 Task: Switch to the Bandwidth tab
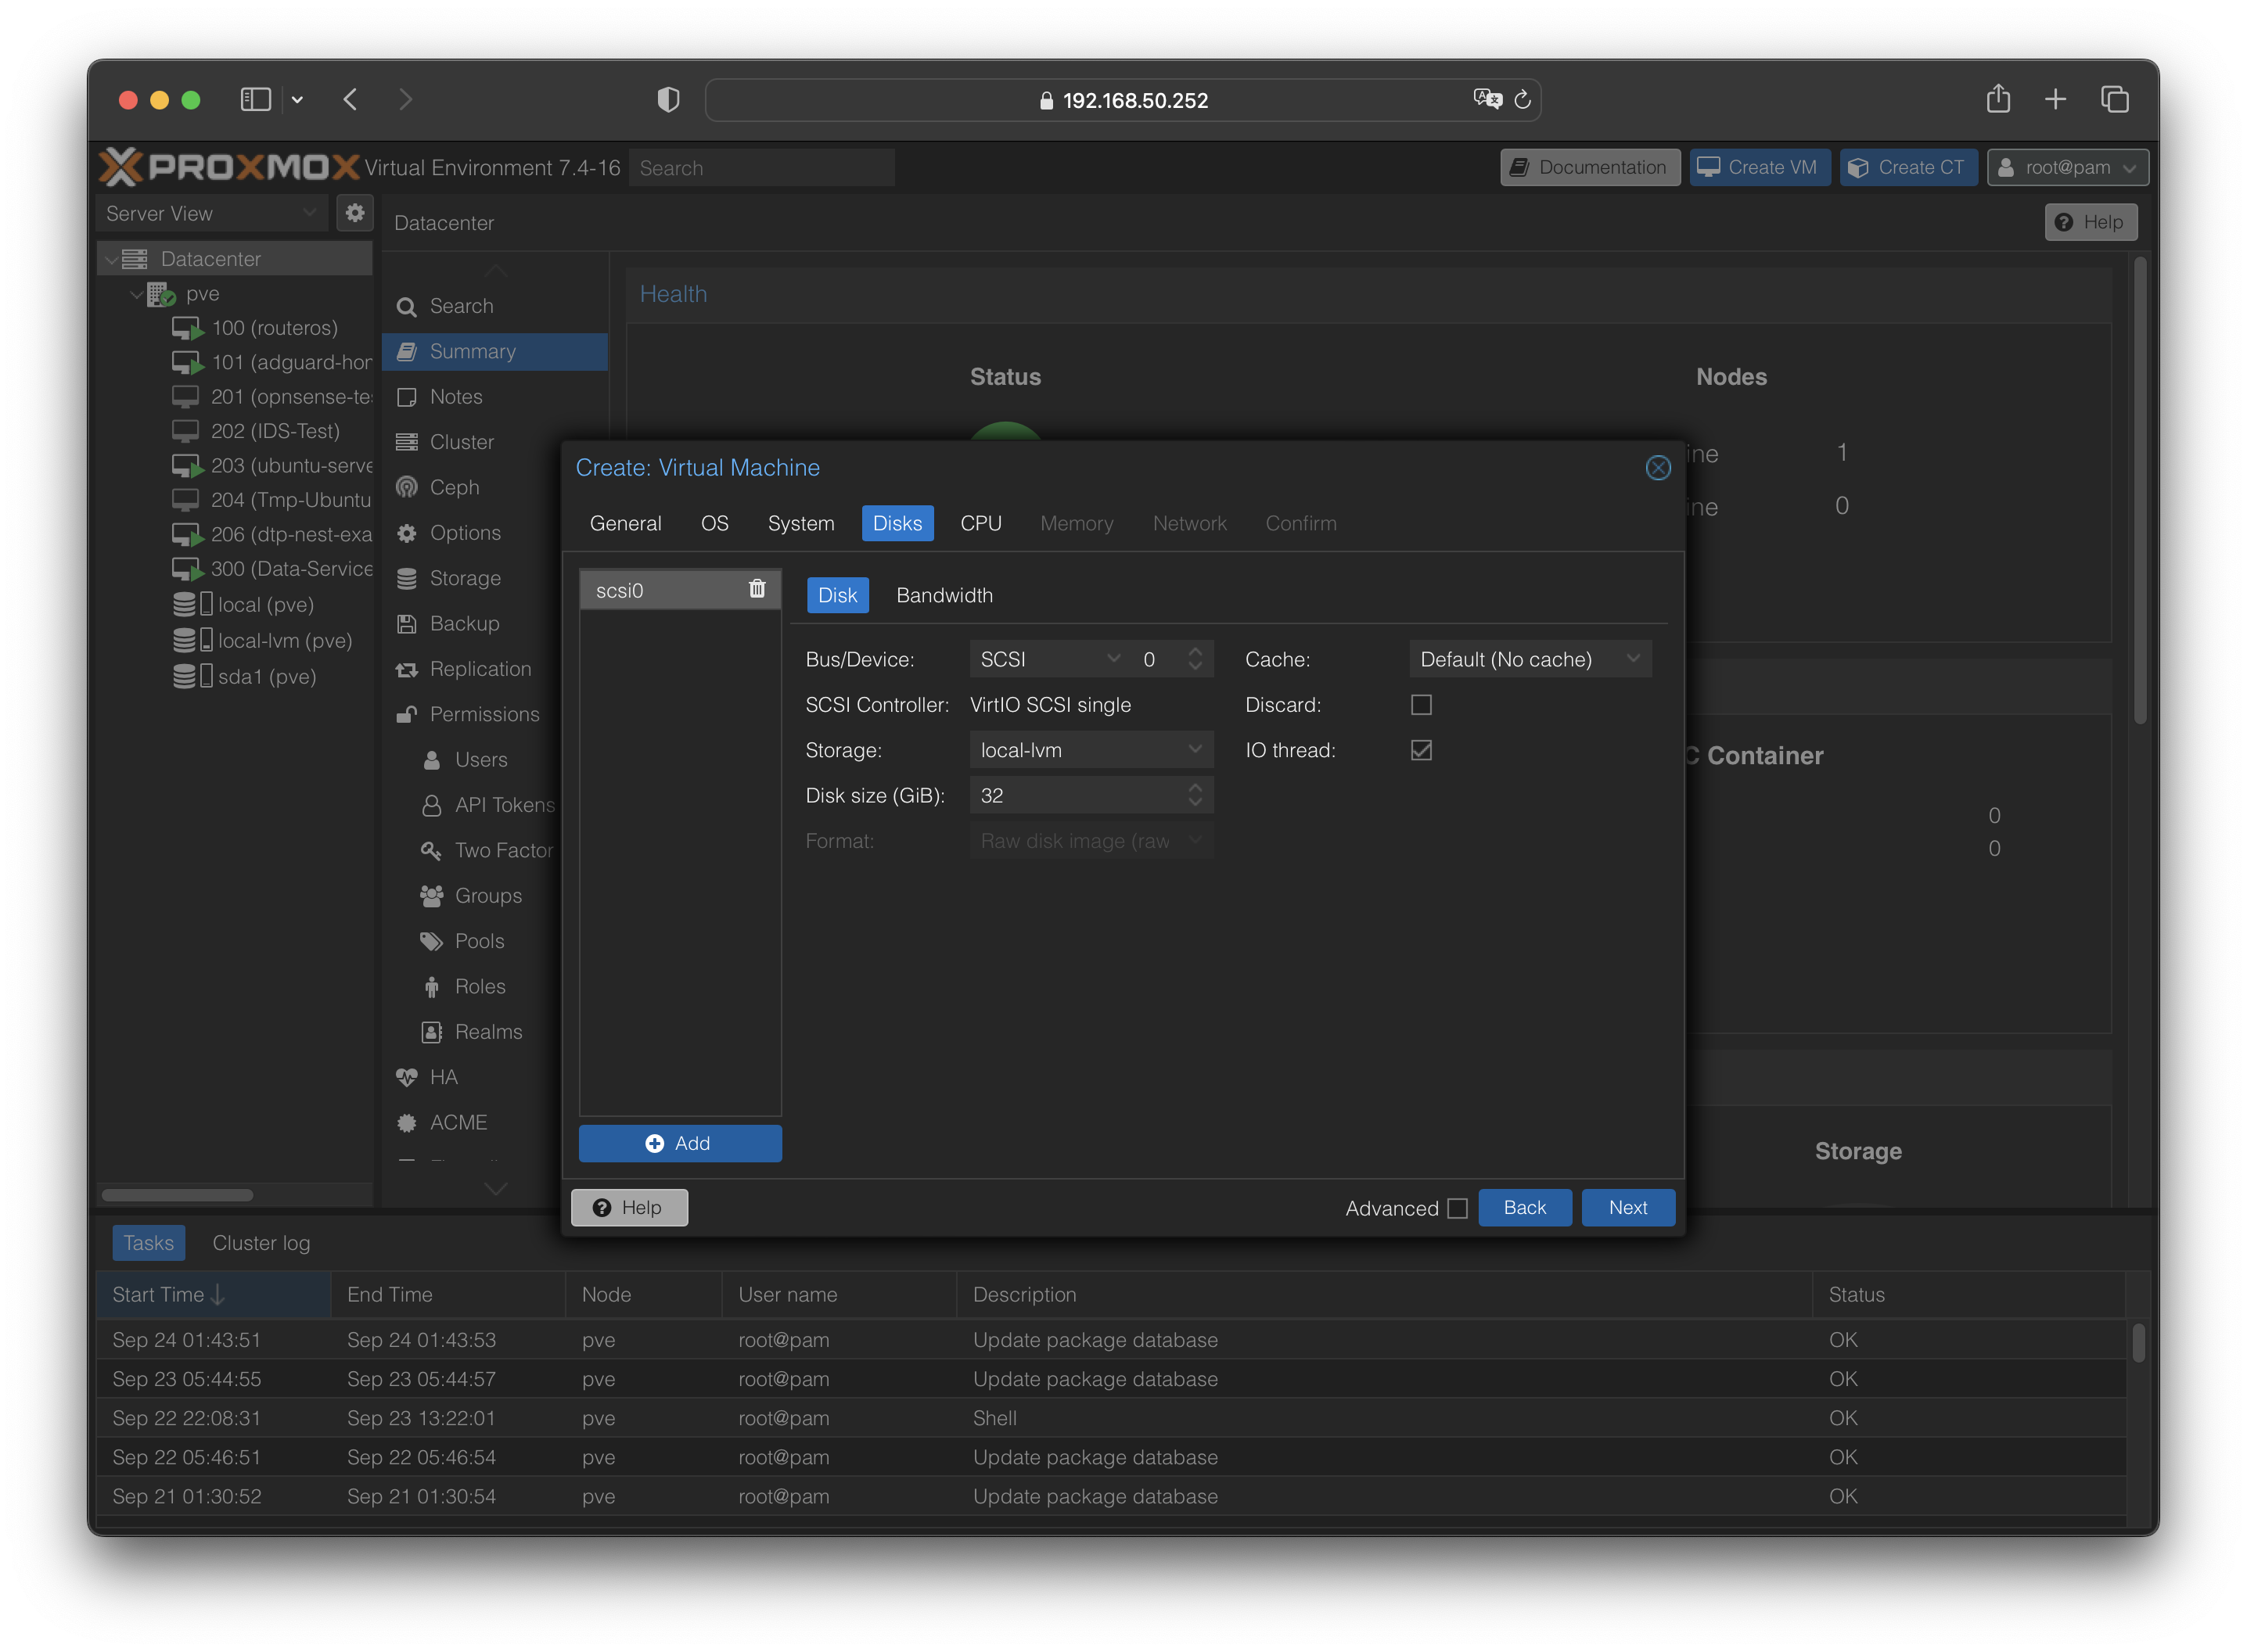(944, 595)
